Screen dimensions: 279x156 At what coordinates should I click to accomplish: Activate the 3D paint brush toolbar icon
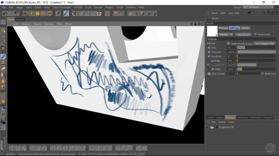[66, 14]
